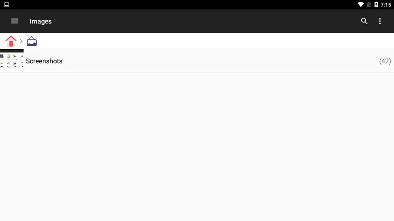The image size is (394, 221).
Task: Open the Screenshots folder label
Action: (44, 61)
